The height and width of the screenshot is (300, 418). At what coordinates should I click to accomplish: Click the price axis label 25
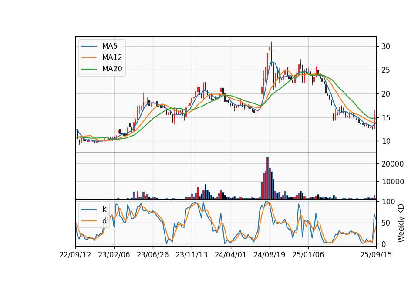386,70
